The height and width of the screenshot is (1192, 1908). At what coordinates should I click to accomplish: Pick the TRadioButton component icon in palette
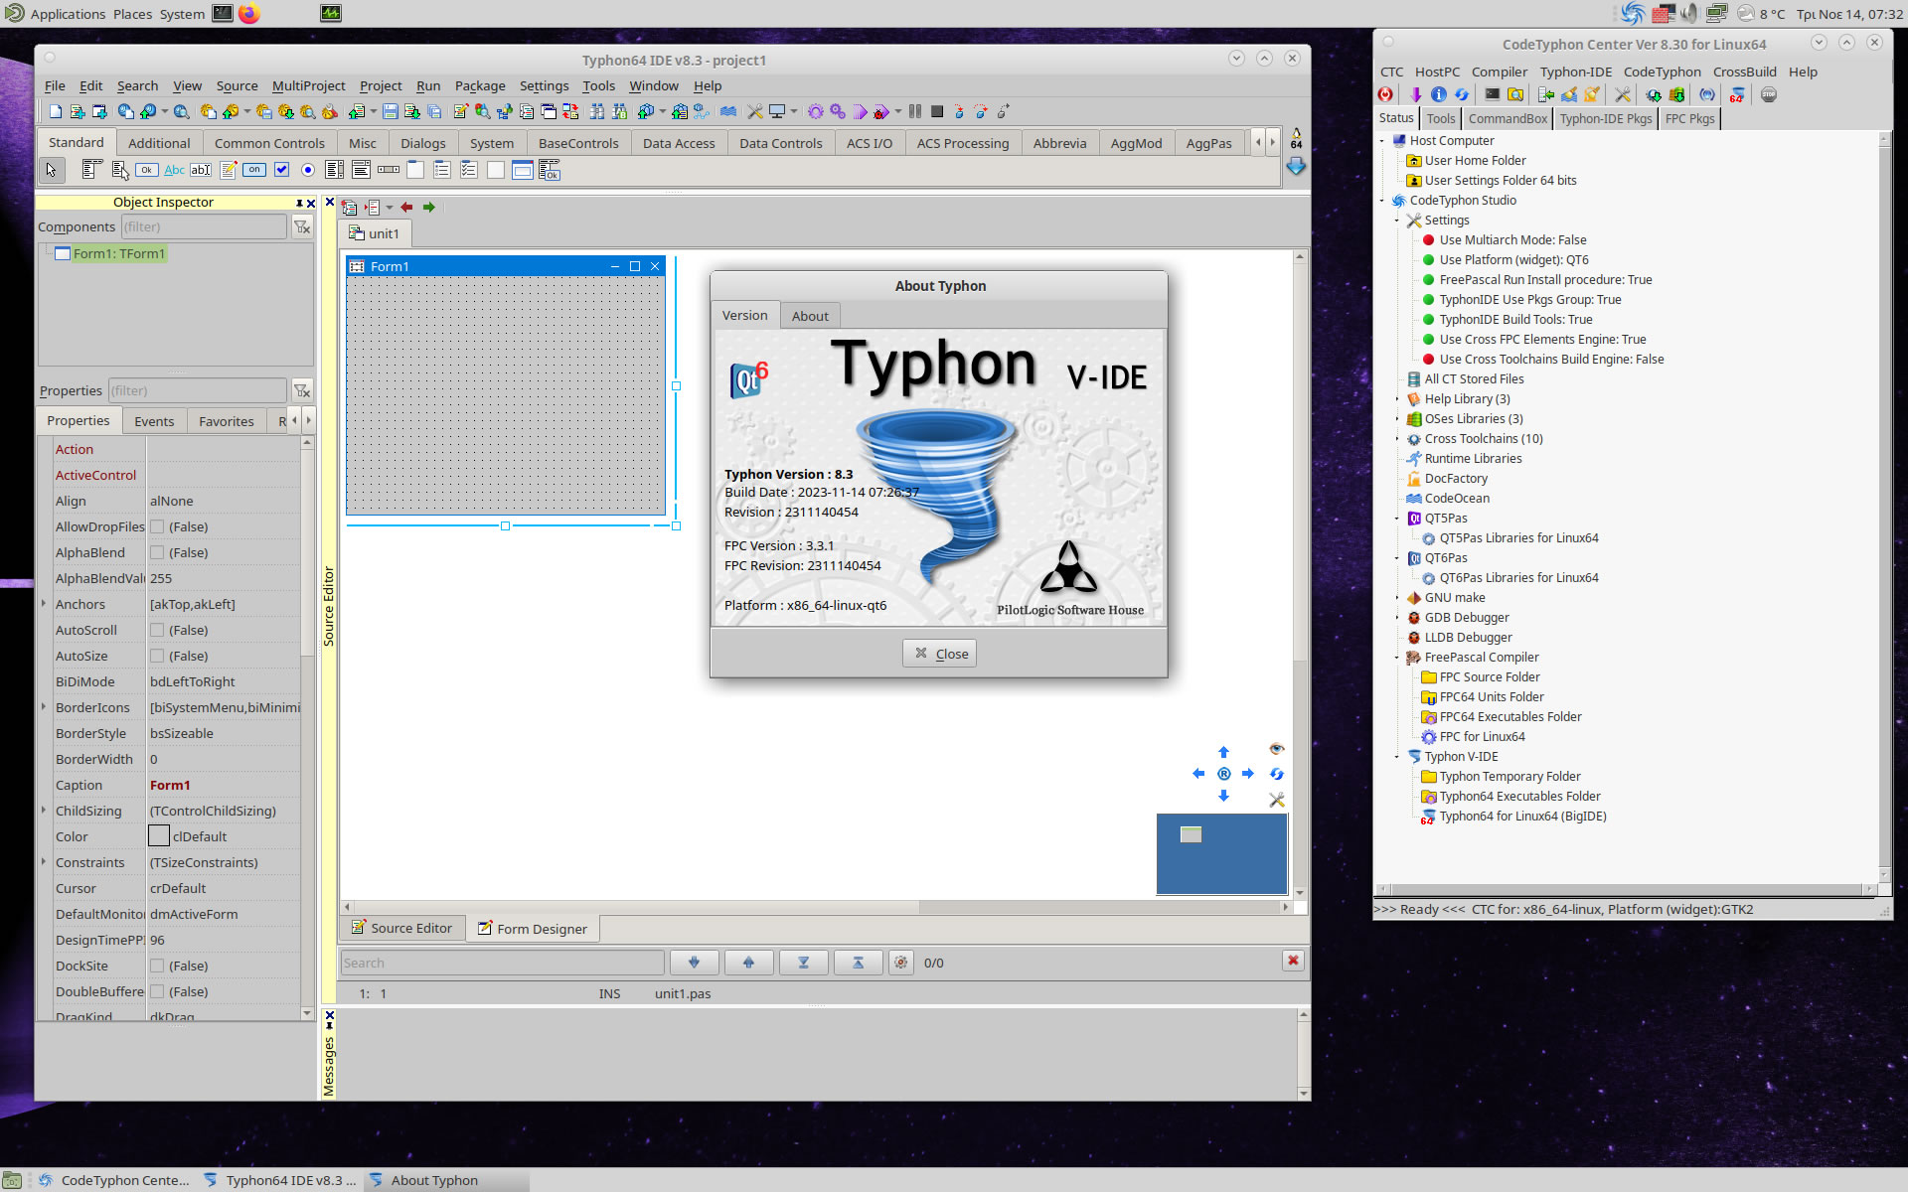coord(308,170)
